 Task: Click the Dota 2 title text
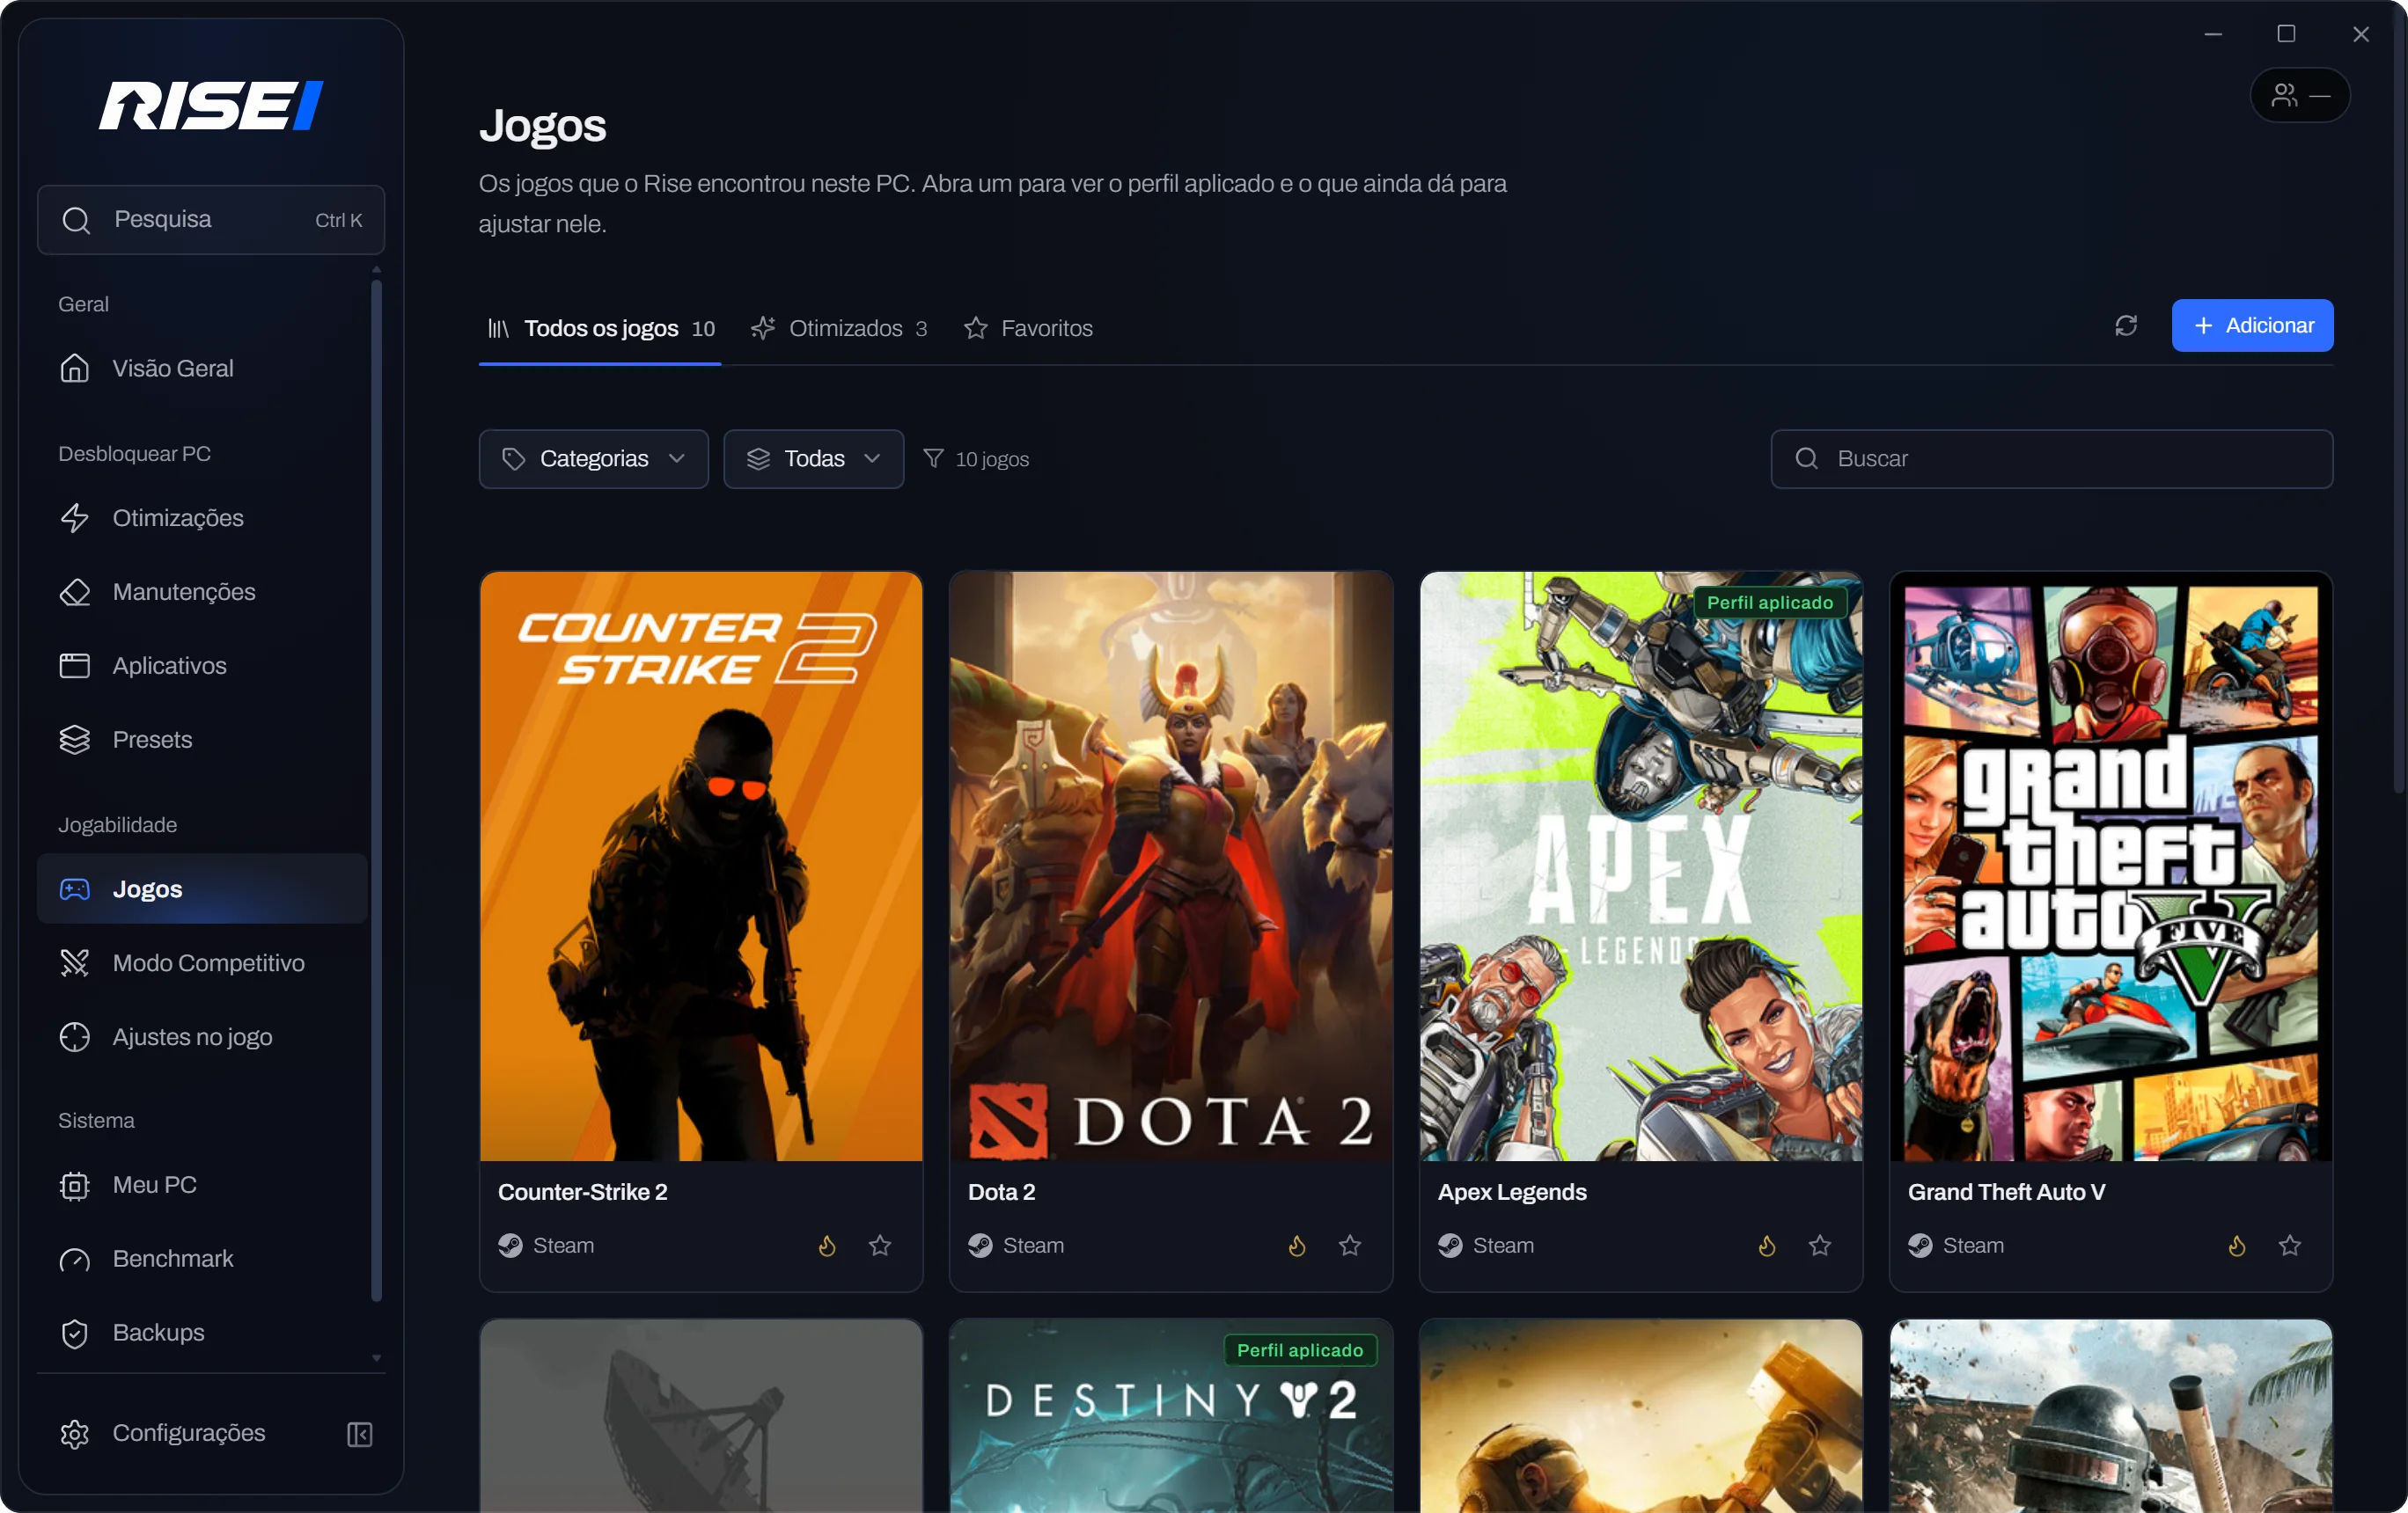1002,1192
